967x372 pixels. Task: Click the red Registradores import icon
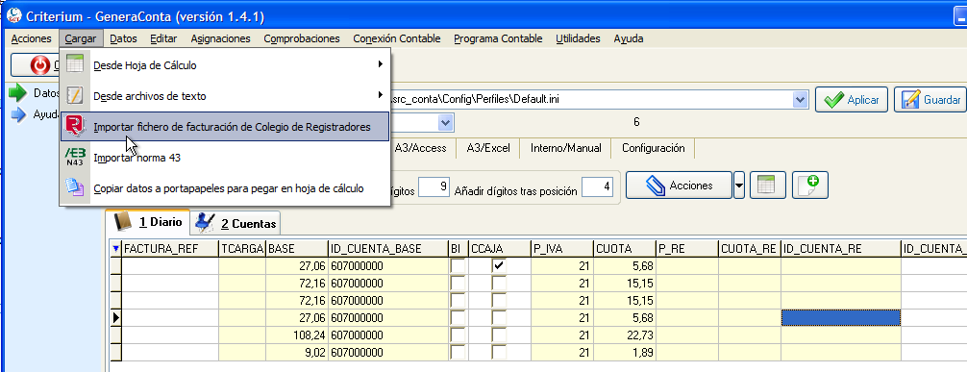tap(75, 127)
